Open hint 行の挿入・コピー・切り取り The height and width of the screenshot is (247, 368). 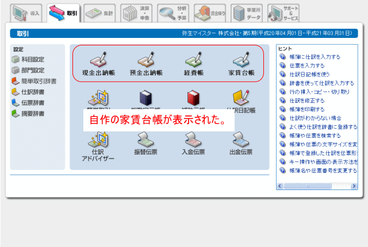(320, 92)
